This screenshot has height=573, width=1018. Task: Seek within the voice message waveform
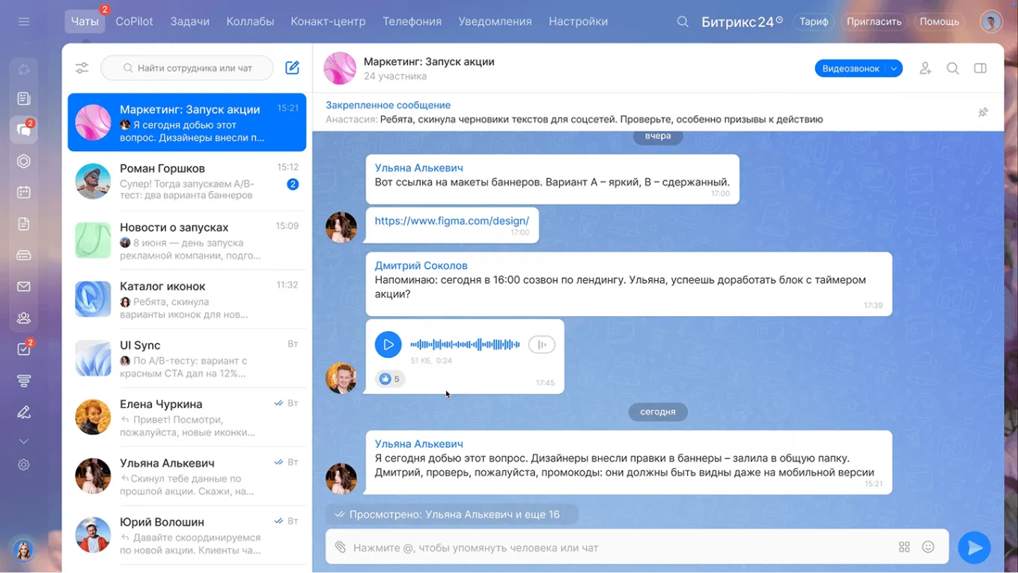tap(464, 344)
